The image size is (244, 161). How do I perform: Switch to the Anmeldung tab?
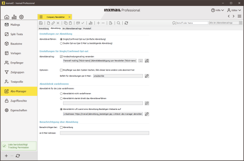click(x=44, y=29)
